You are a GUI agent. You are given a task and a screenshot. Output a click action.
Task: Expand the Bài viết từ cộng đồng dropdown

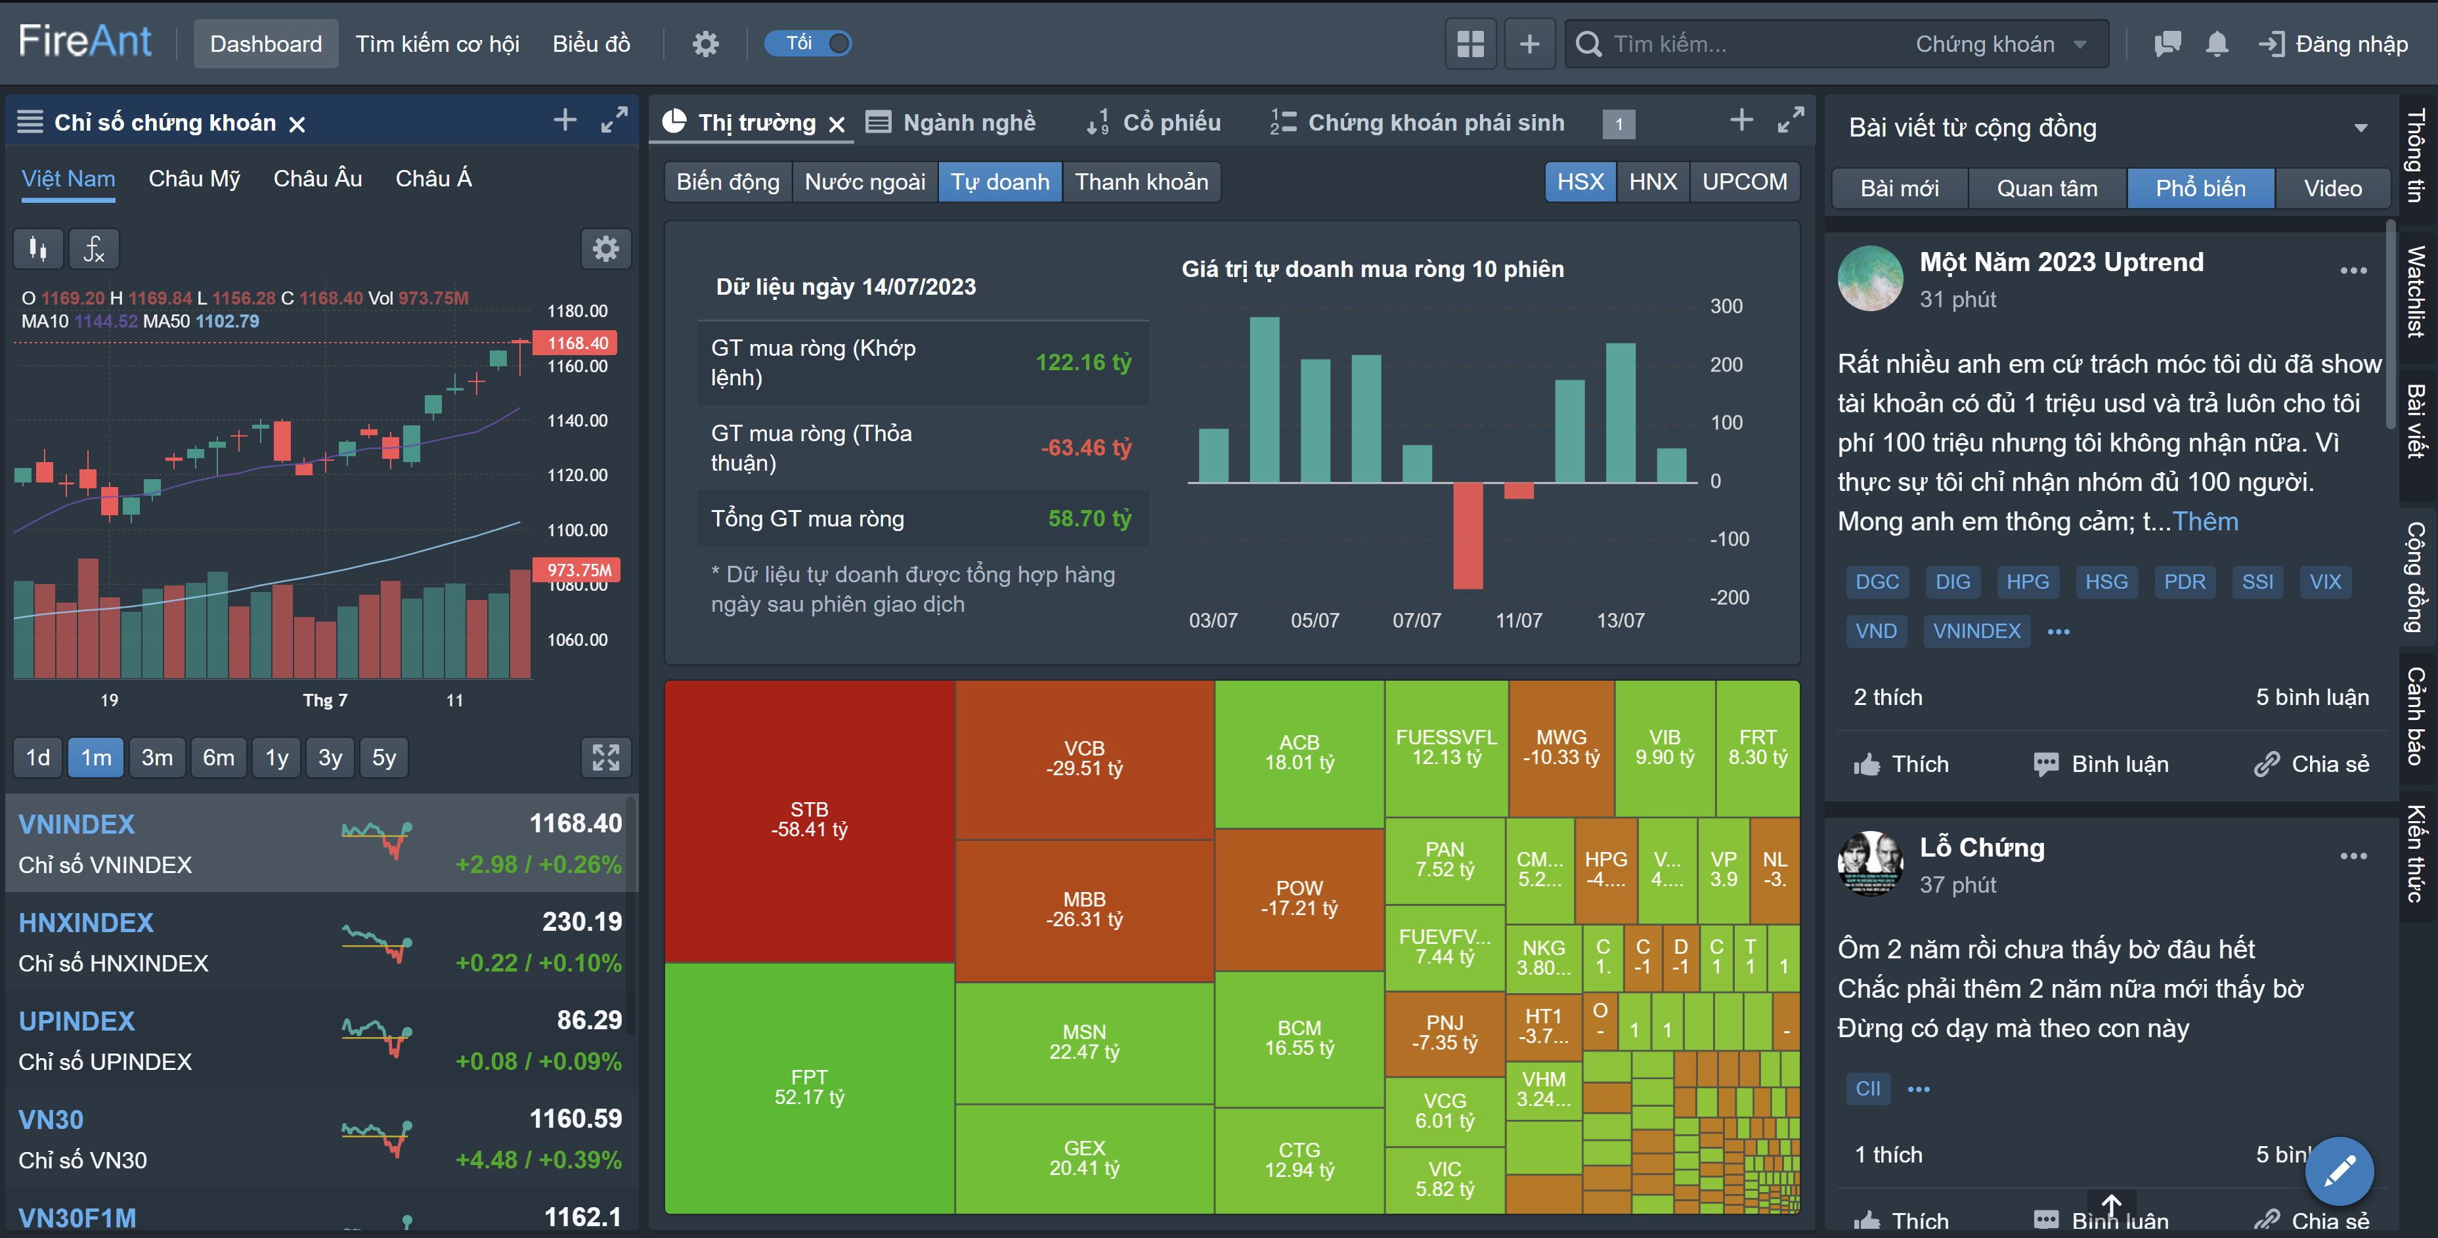[x=2361, y=128]
